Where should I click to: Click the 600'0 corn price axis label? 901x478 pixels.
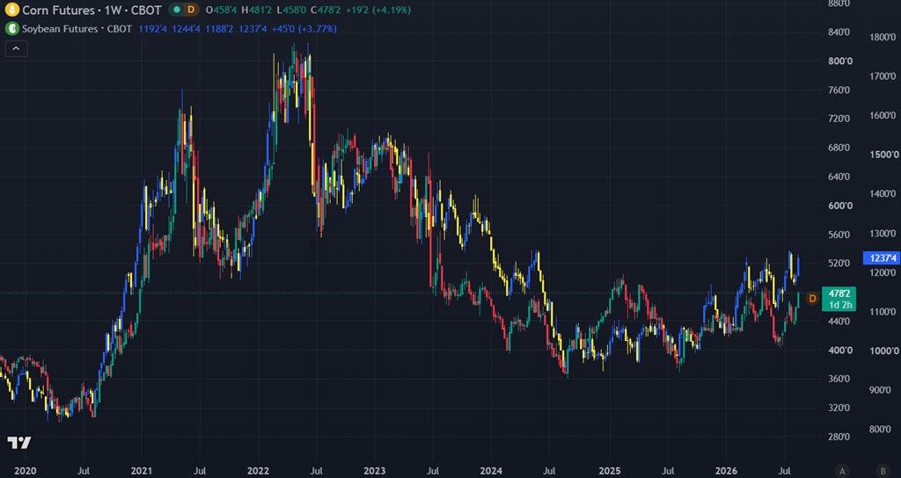840,206
